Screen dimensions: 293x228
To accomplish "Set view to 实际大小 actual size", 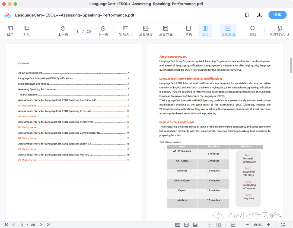I will coord(126,31).
